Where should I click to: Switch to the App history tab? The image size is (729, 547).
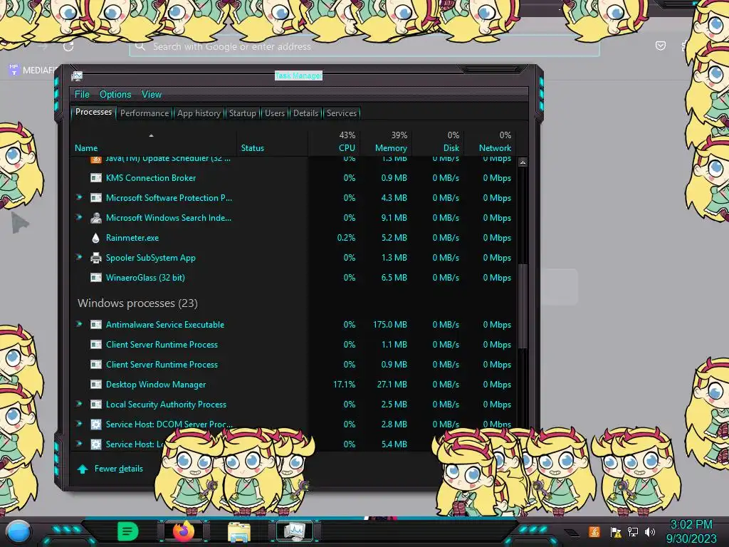pyautogui.click(x=199, y=113)
